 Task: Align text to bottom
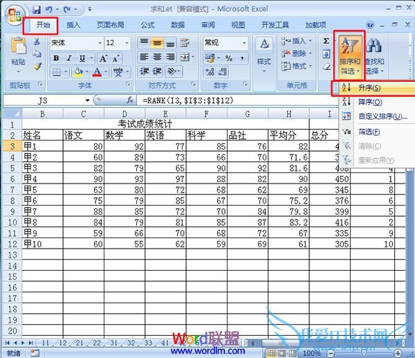[170, 42]
